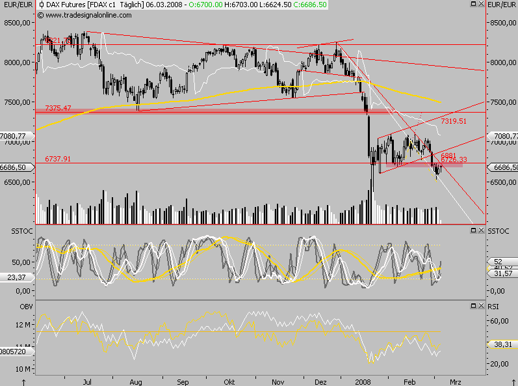The image size is (518, 386).
Task: Click the open value O:6700.00
Action: (207, 5)
